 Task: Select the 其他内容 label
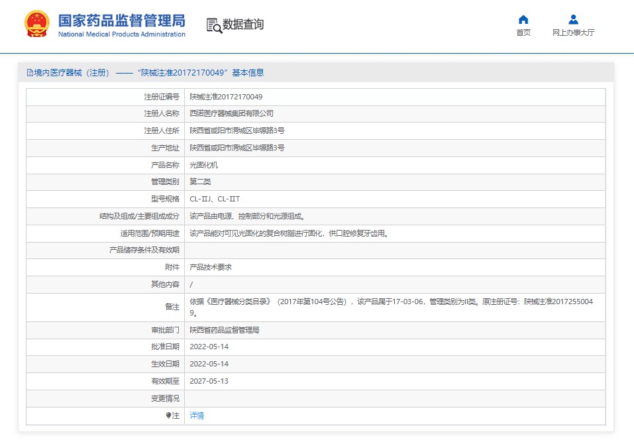coord(165,284)
